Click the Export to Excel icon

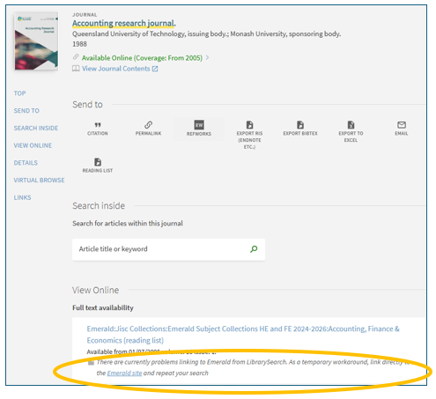pyautogui.click(x=351, y=125)
